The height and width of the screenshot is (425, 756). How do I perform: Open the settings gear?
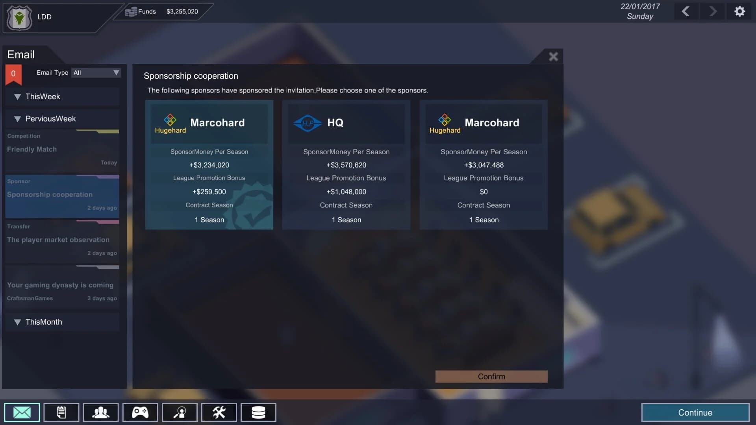click(x=739, y=11)
